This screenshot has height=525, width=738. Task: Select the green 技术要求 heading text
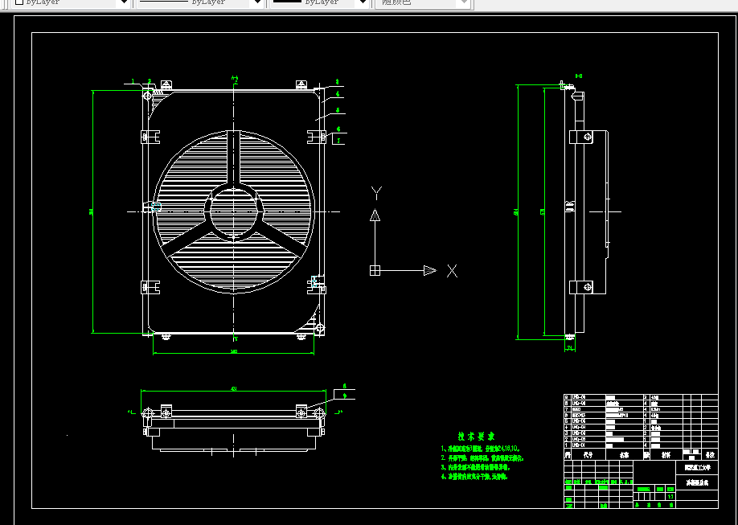pos(476,437)
